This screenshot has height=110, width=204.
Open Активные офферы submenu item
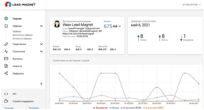pos(22,39)
